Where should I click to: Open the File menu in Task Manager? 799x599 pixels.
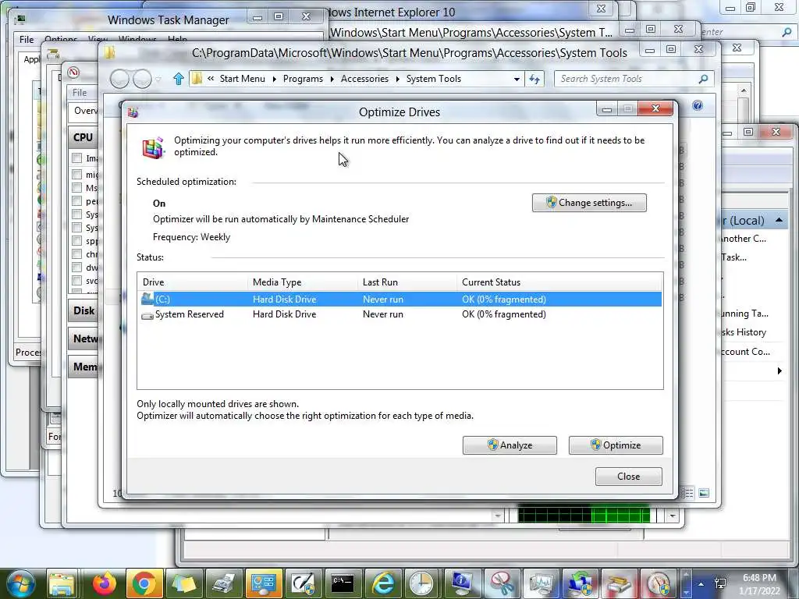[x=27, y=39]
